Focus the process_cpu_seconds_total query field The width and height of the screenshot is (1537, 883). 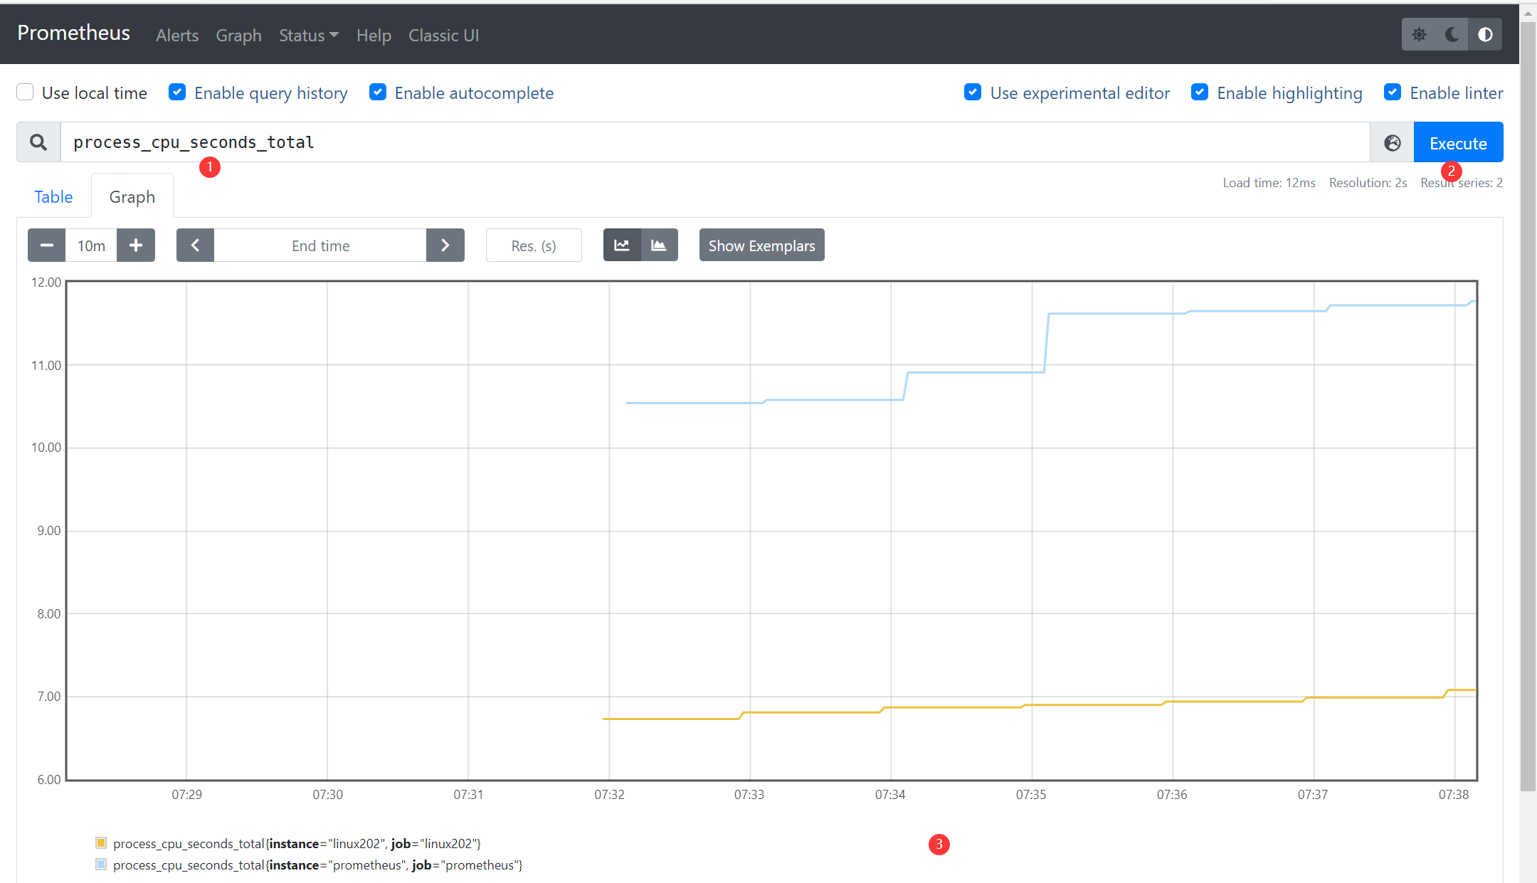[715, 142]
